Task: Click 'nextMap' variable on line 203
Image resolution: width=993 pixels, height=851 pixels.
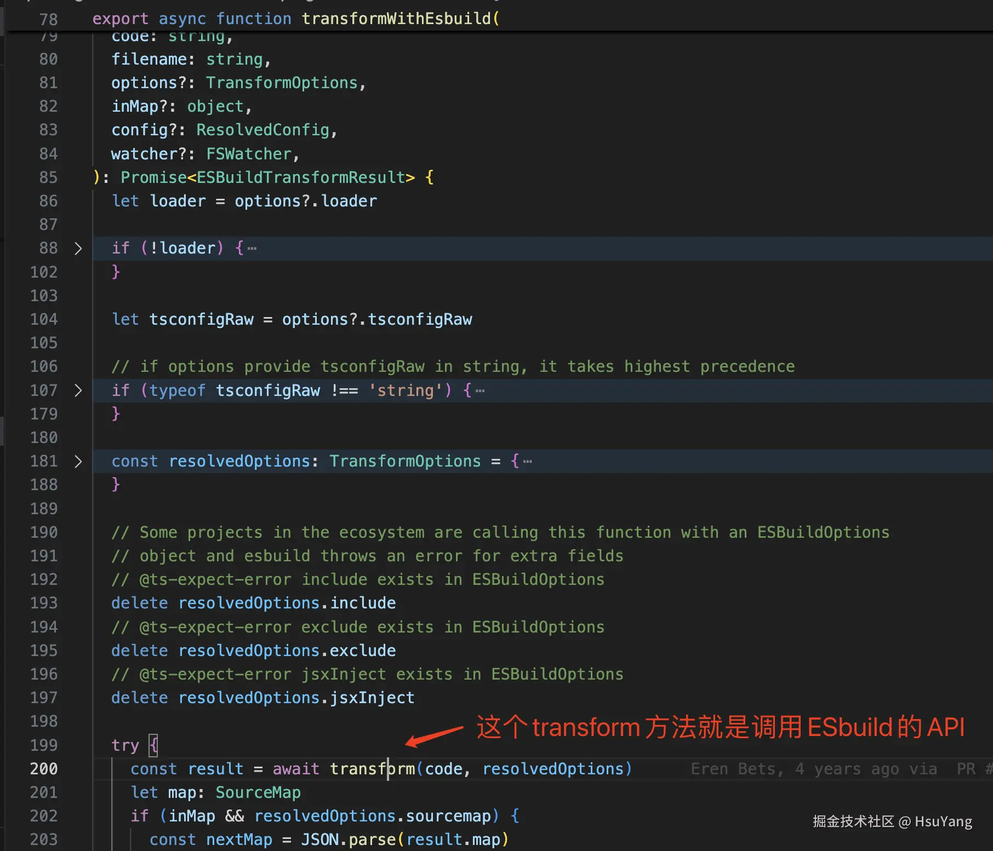Action: click(239, 840)
